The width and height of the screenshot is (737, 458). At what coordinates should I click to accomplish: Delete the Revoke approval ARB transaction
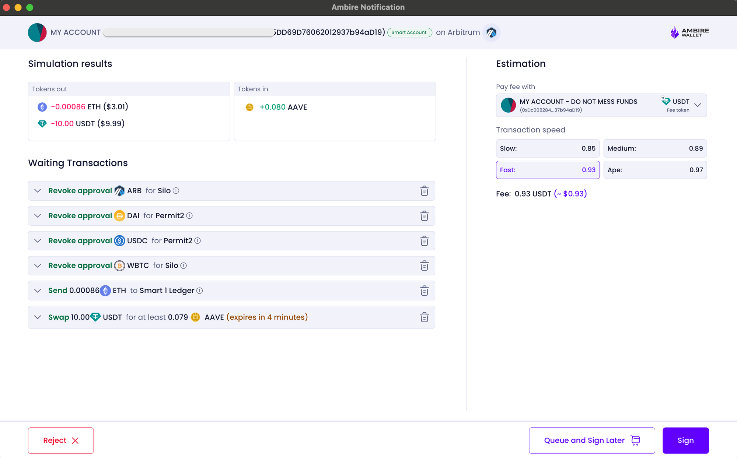pyautogui.click(x=424, y=191)
